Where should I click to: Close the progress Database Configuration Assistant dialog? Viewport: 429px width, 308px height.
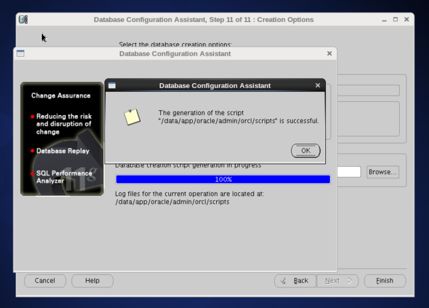click(x=329, y=53)
